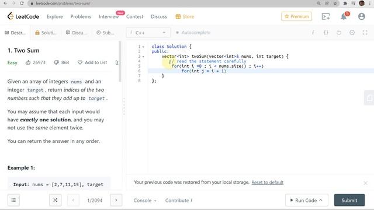Open the Run Code options
Image resolution: width=374 pixels, height=210 pixels.
[307, 200]
